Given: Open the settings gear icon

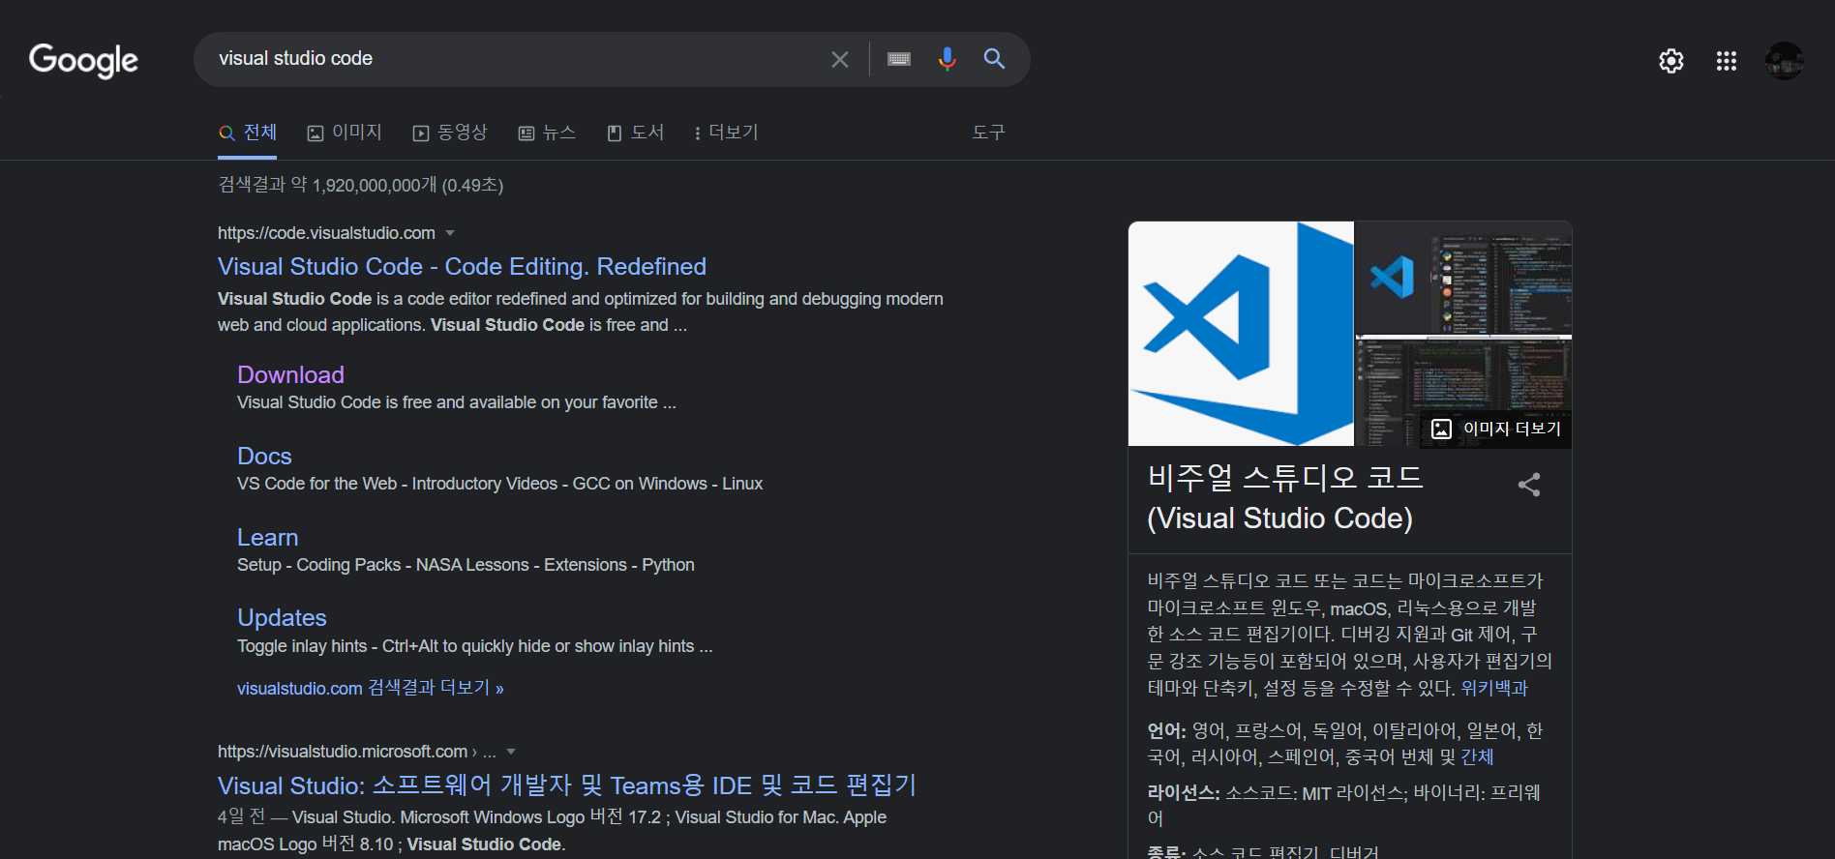Looking at the screenshot, I should [1671, 61].
